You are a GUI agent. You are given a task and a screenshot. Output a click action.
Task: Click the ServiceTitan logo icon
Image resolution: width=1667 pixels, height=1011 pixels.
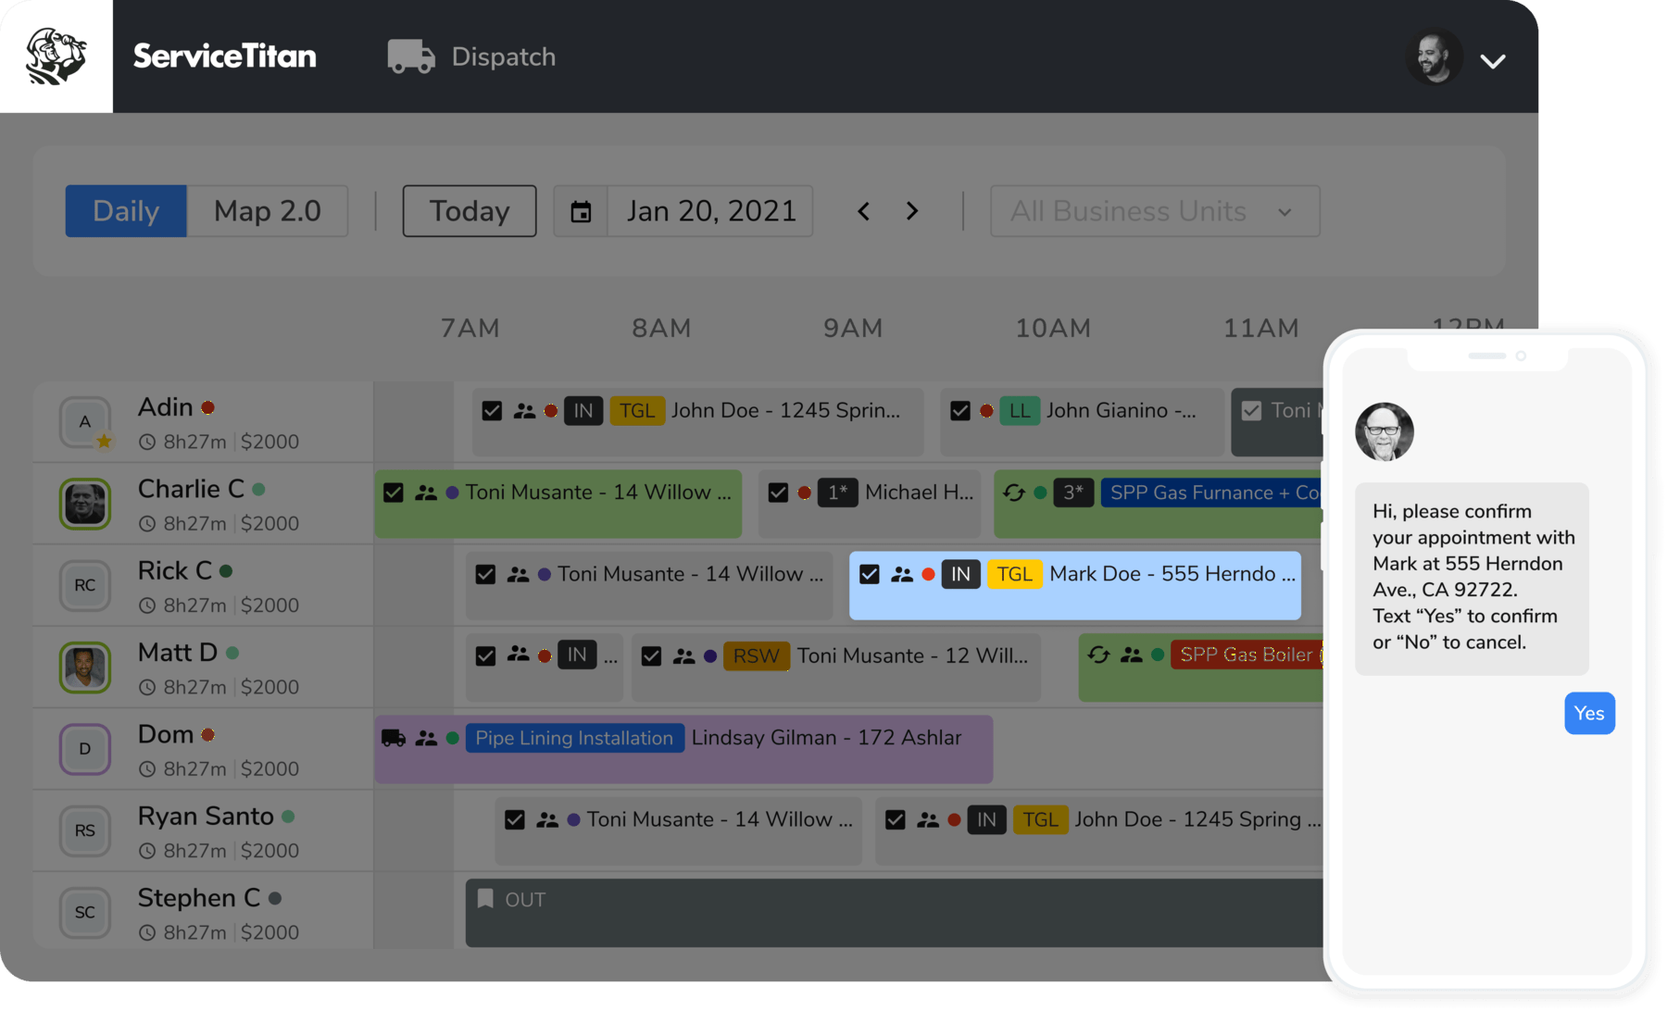pyautogui.click(x=56, y=56)
